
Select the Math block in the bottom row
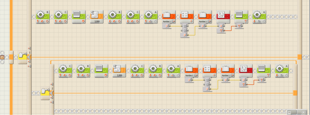[x=209, y=71]
